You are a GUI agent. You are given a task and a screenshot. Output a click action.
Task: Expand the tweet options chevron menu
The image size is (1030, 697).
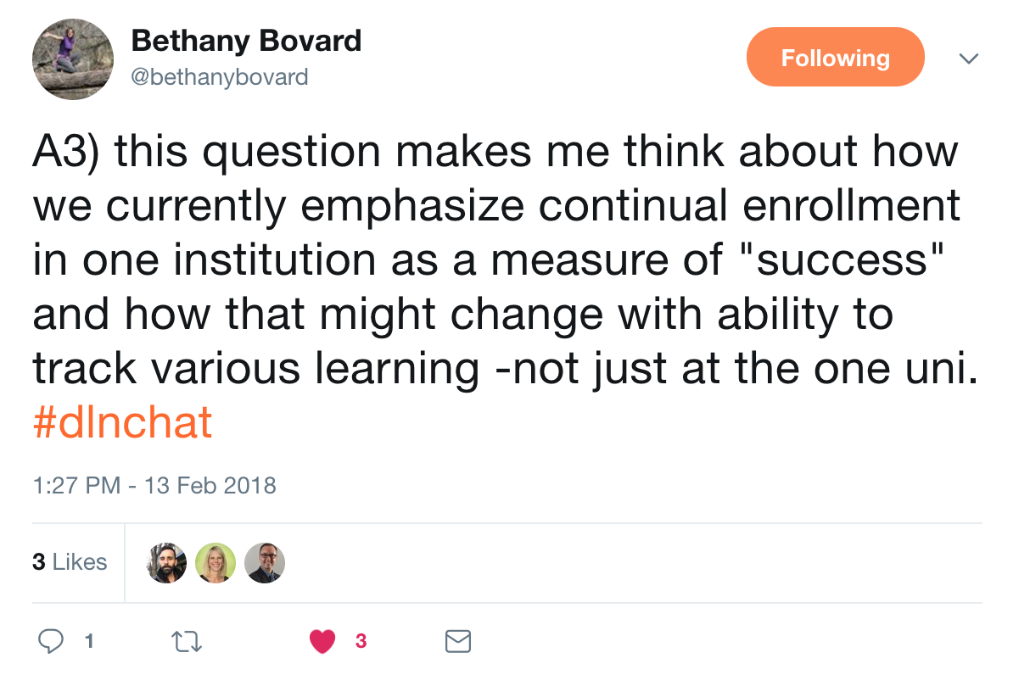coord(968,59)
